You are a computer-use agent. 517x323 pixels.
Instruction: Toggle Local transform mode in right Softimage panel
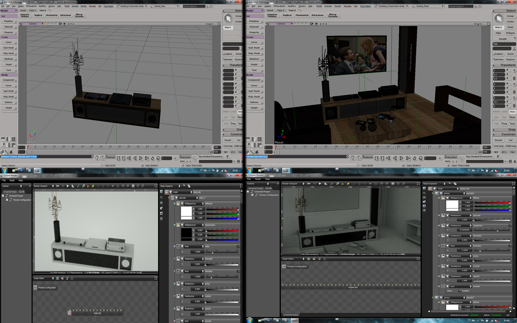504,112
